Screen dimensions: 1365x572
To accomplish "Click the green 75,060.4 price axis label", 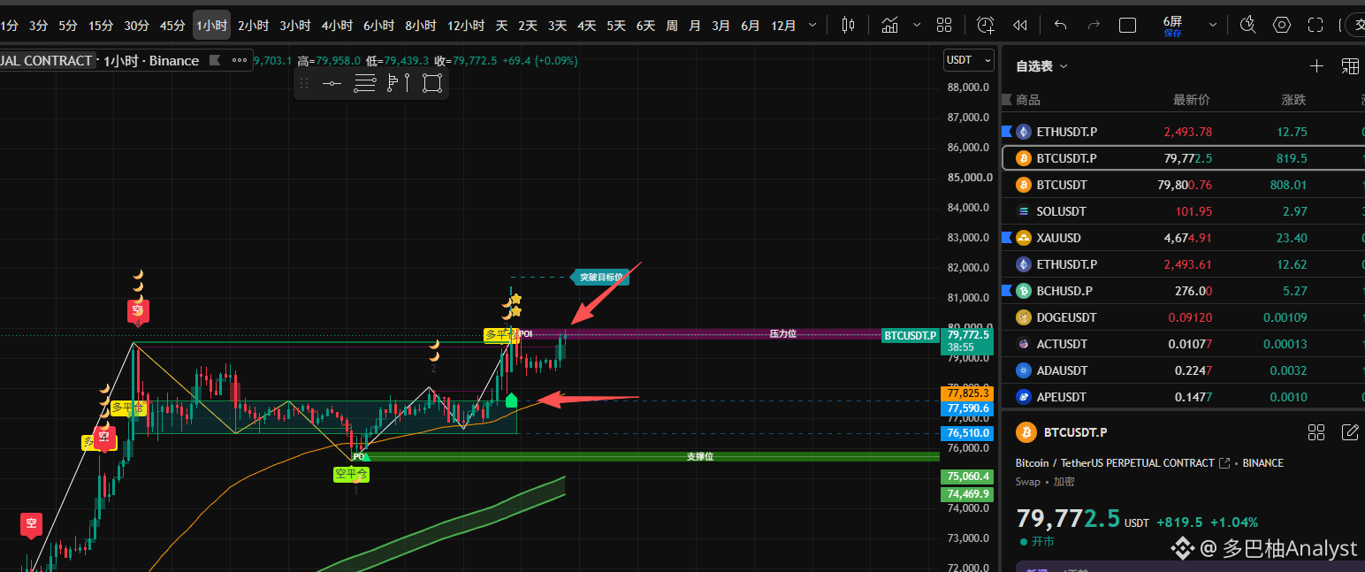I will pyautogui.click(x=968, y=477).
